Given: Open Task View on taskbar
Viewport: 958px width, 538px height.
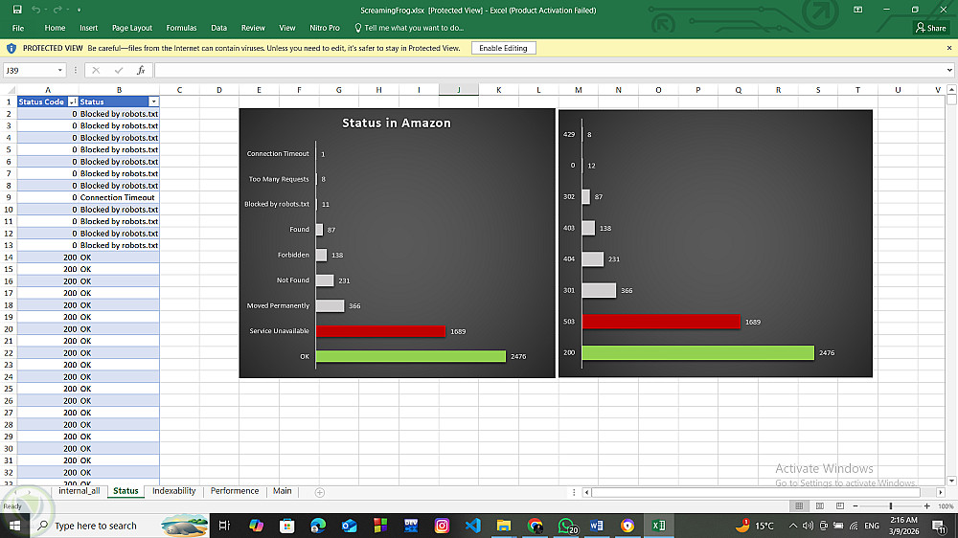Looking at the screenshot, I should coord(224,526).
